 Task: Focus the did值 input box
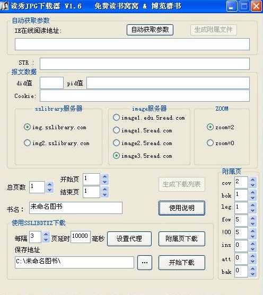pos(51,83)
